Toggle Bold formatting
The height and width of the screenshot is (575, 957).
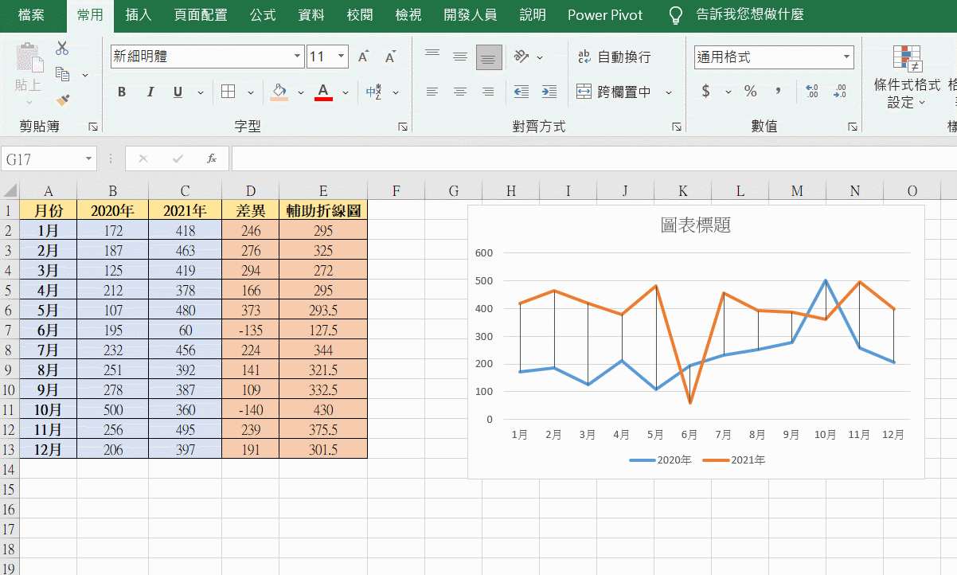122,92
